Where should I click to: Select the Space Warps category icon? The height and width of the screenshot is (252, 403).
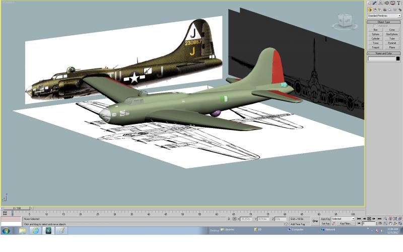coord(395,10)
